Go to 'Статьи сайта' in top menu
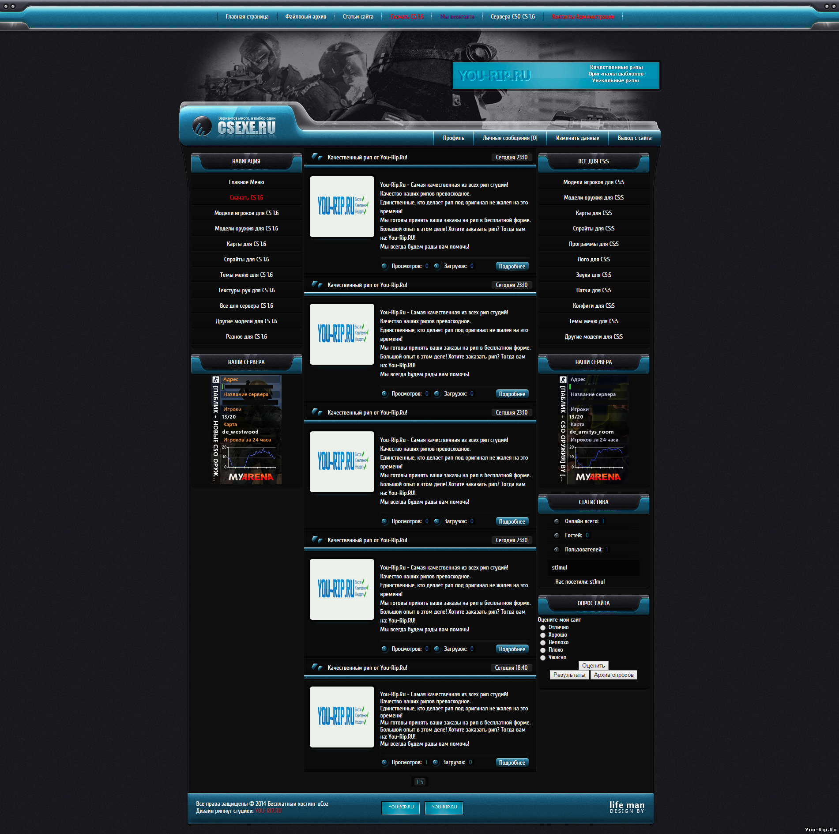Viewport: 839px width, 834px height. pos(358,17)
